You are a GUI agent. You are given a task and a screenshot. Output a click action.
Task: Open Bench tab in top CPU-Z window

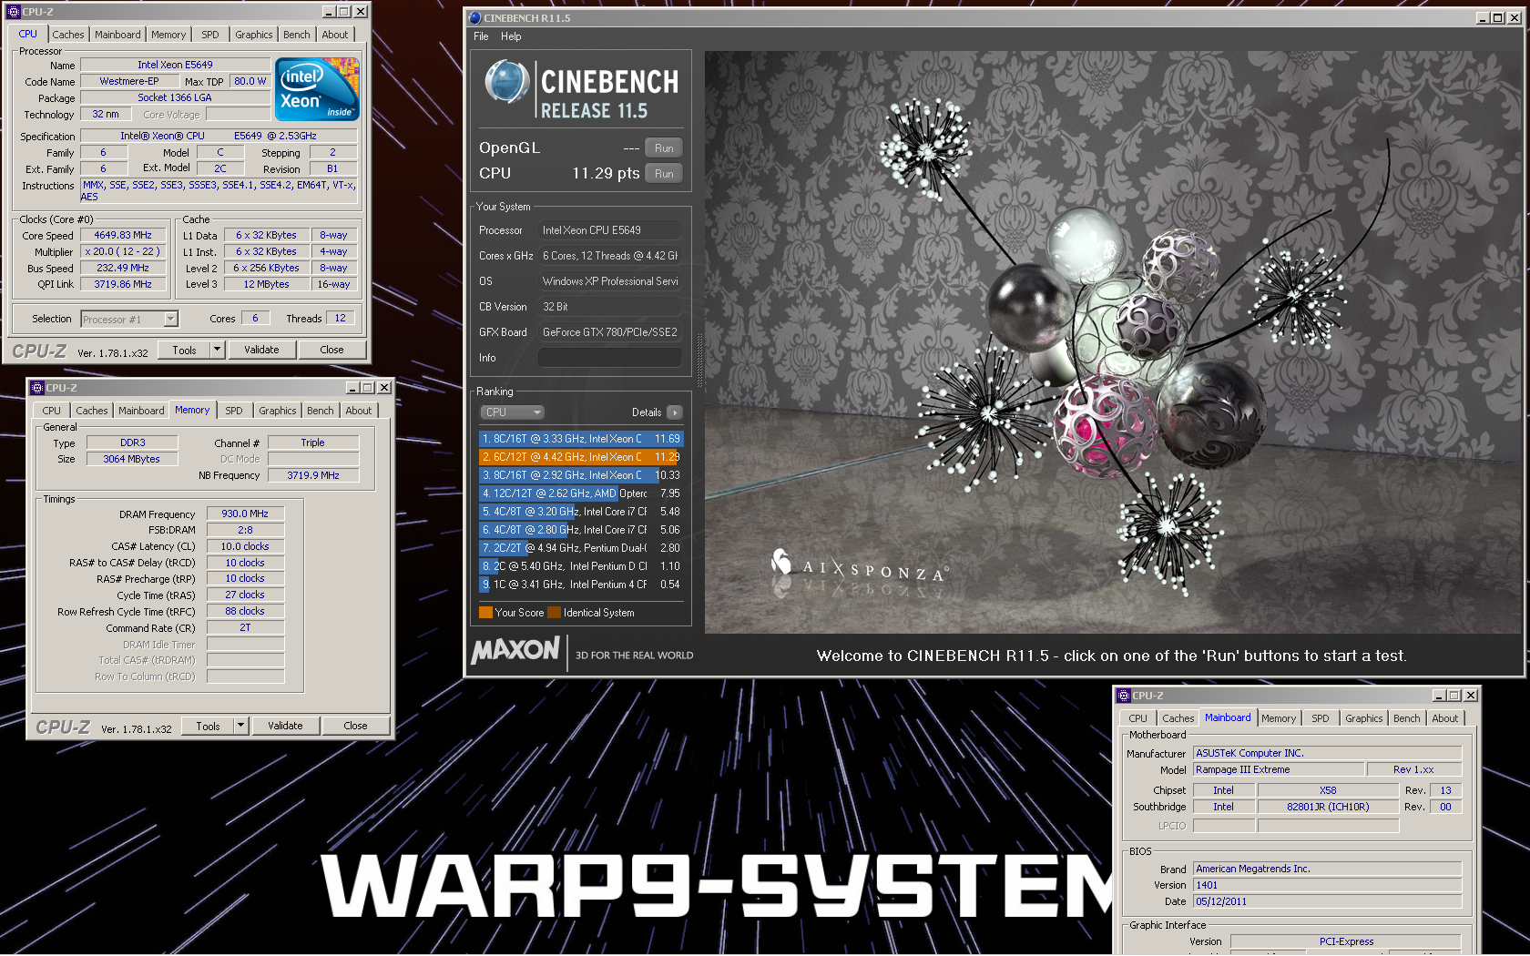[297, 35]
